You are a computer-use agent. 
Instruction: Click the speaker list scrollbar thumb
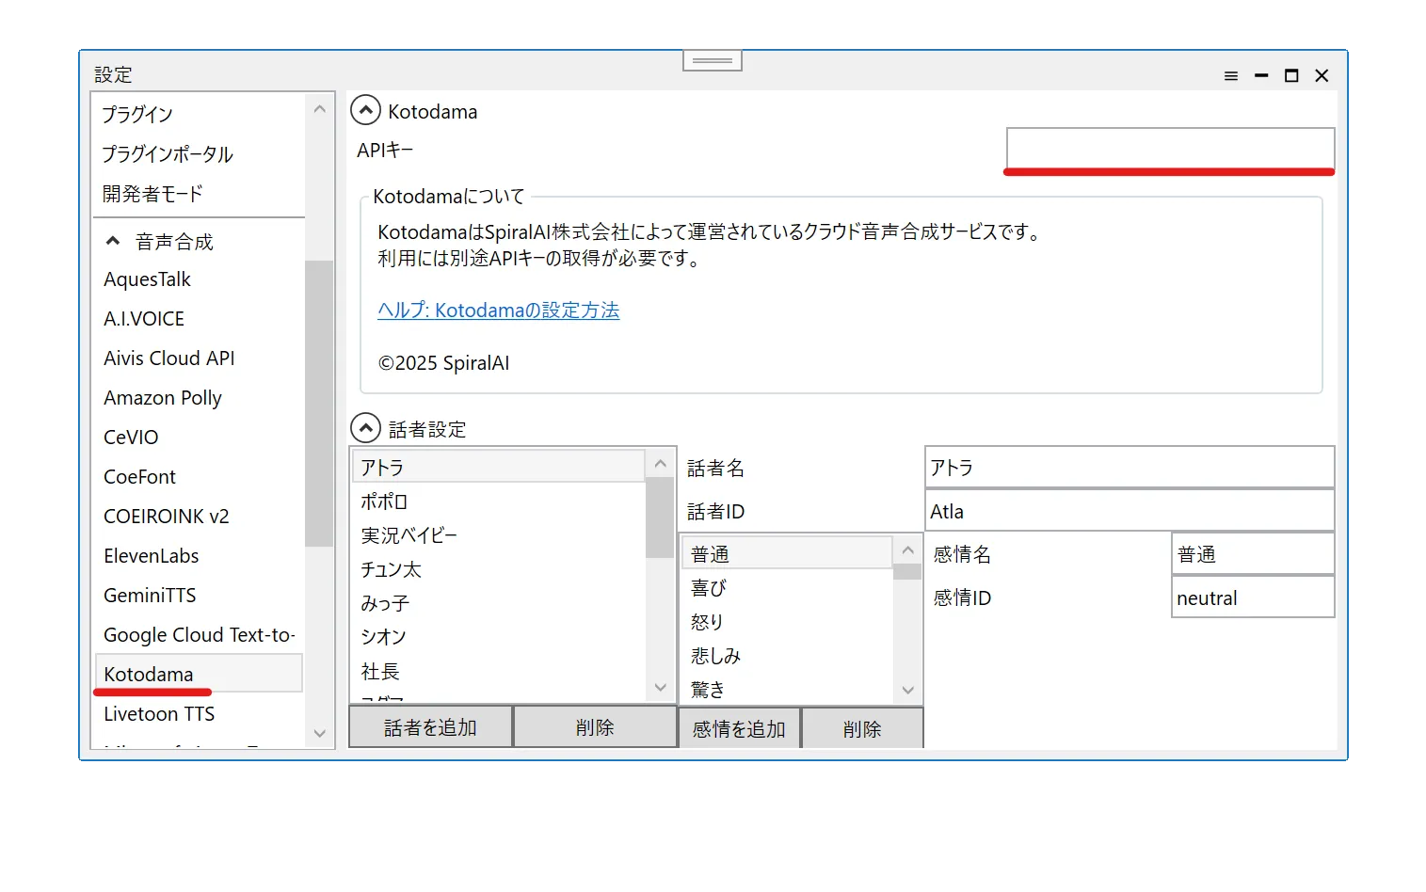[x=661, y=518]
